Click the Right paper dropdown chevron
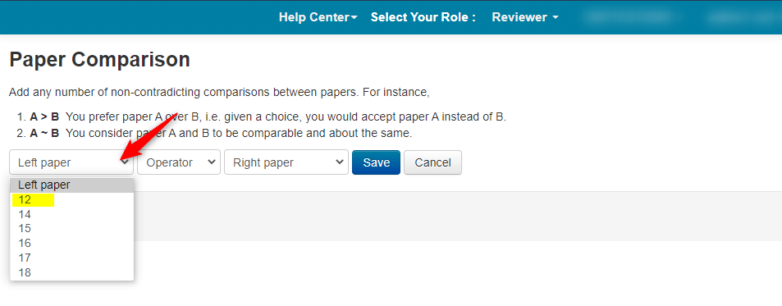Screen dimensions: 782x306 [x=340, y=162]
